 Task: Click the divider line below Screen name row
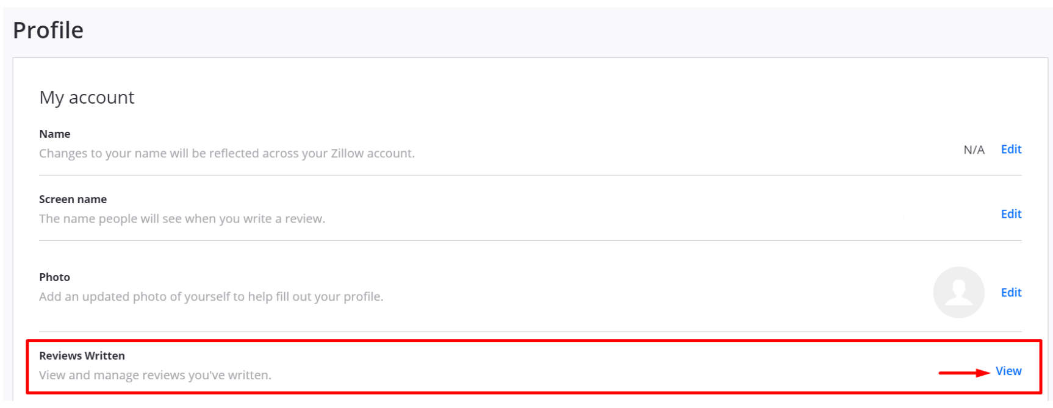[x=530, y=241]
